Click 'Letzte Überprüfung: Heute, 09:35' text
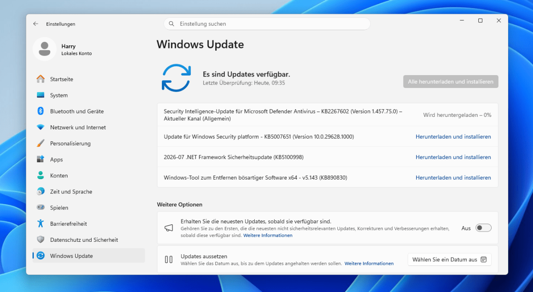533x292 pixels. pos(244,83)
